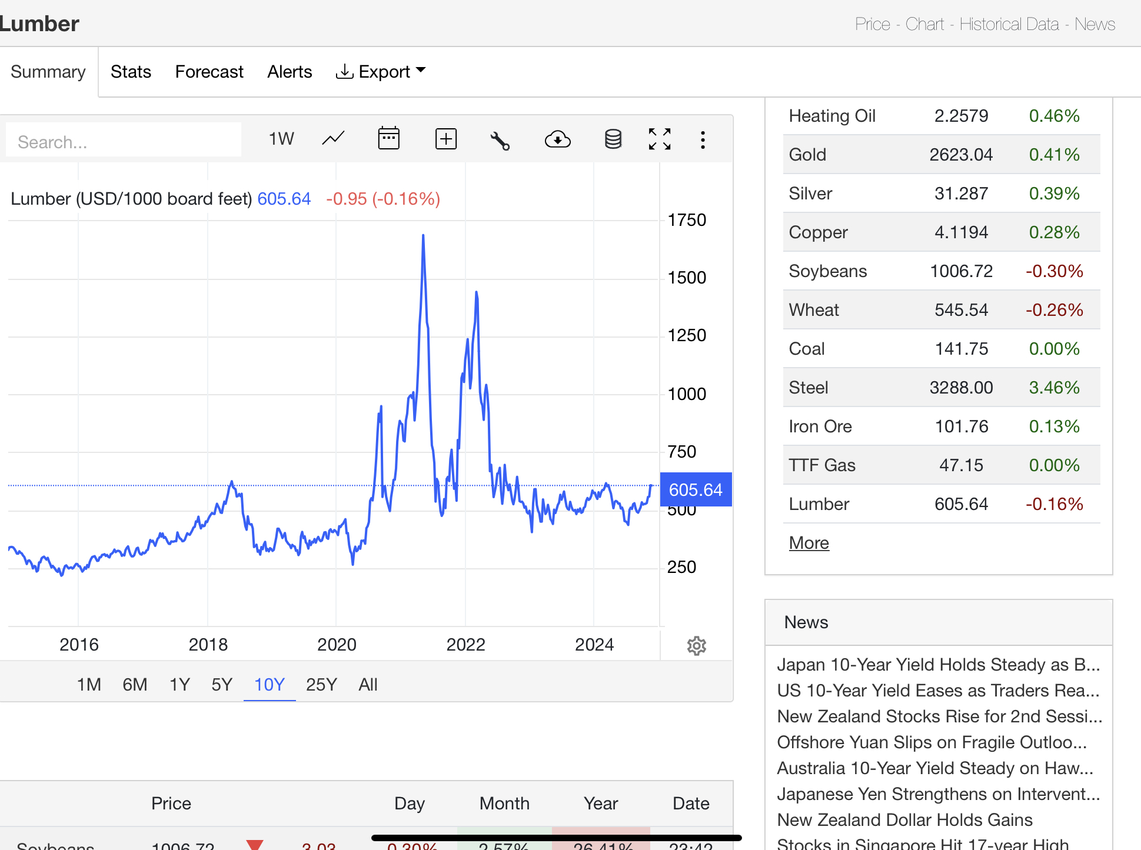Toggle fullscreen chart view

660,139
